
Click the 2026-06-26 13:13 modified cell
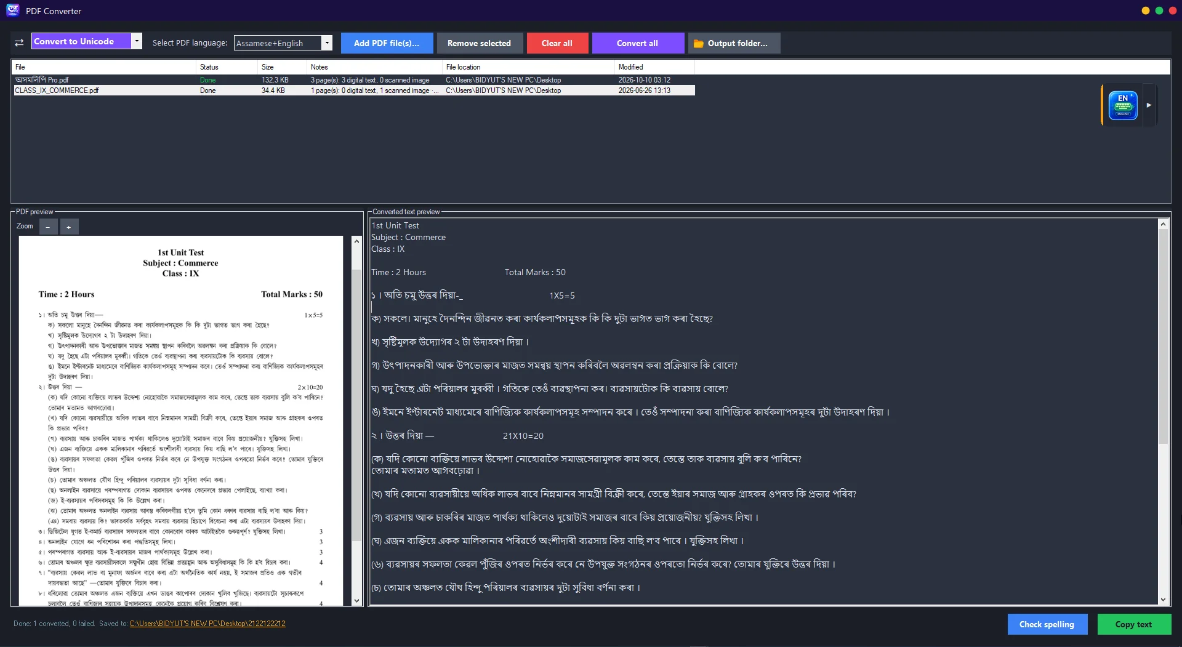pyautogui.click(x=645, y=90)
